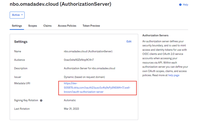Viewport: 202px width, 128px height.
Task: Follow the help page link
Action: click(174, 75)
